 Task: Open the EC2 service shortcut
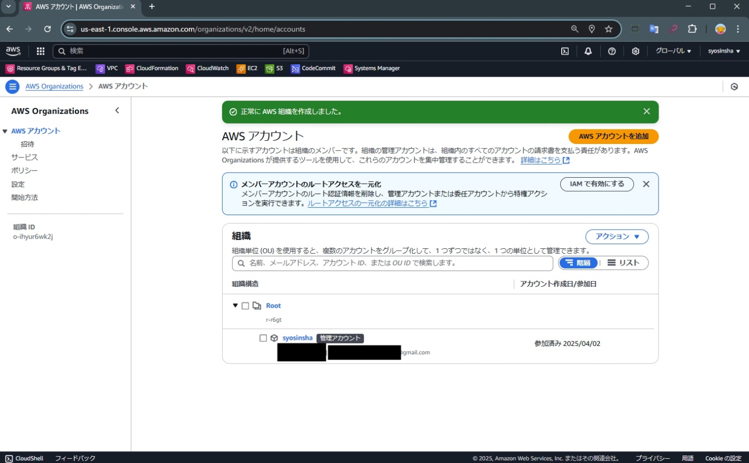click(247, 69)
